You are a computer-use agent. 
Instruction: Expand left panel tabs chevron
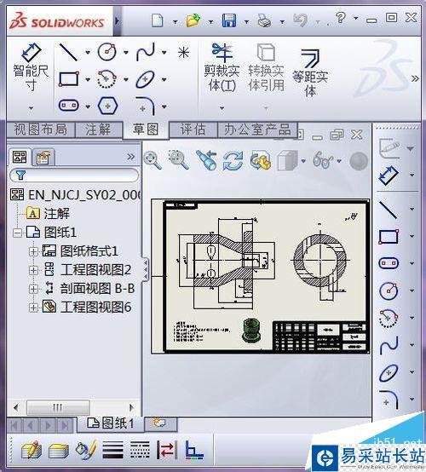[x=130, y=157]
